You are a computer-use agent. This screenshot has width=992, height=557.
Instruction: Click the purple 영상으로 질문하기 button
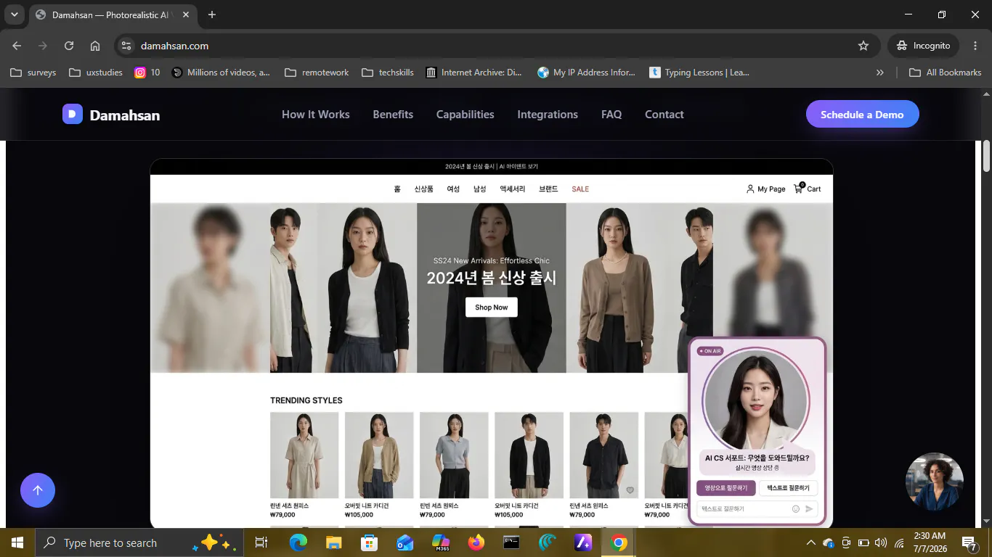pyautogui.click(x=726, y=488)
